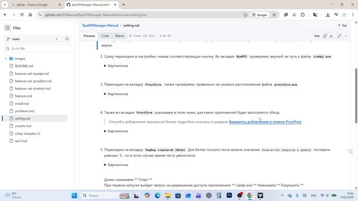Open File Explorer from the taskbar
The image size is (358, 201).
coord(168,195)
